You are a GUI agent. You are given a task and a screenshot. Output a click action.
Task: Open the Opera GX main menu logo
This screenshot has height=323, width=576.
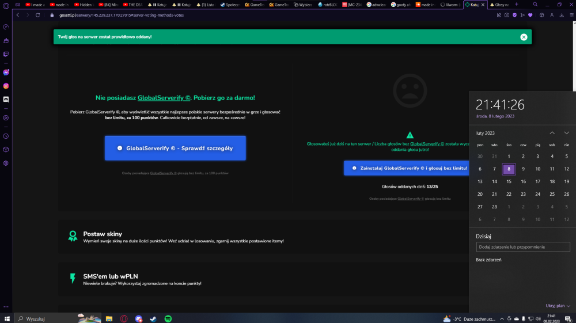click(6, 5)
